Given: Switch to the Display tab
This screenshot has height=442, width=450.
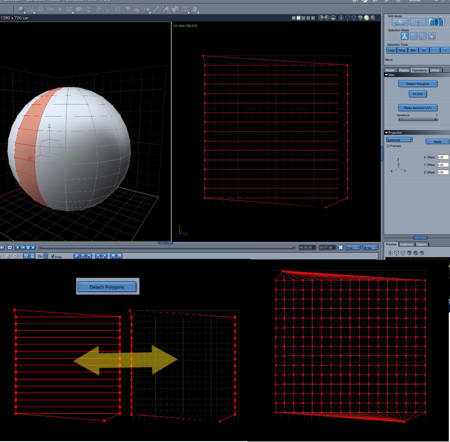Looking at the screenshot, I should [x=404, y=70].
